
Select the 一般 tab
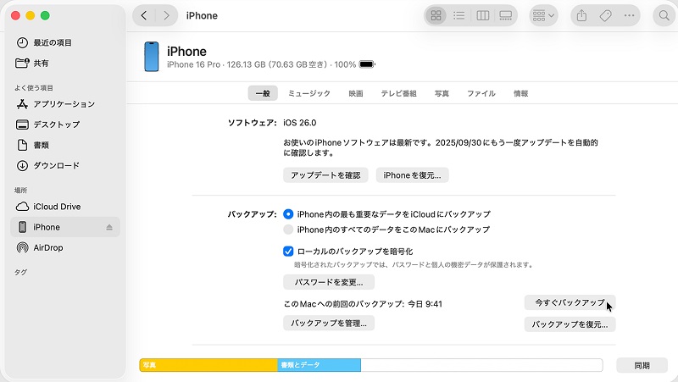[x=263, y=93]
